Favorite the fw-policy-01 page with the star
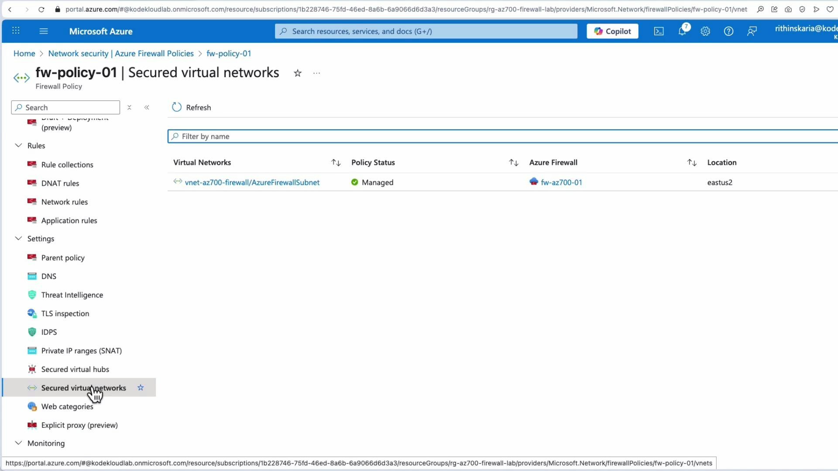This screenshot has height=471, width=838. pyautogui.click(x=297, y=73)
